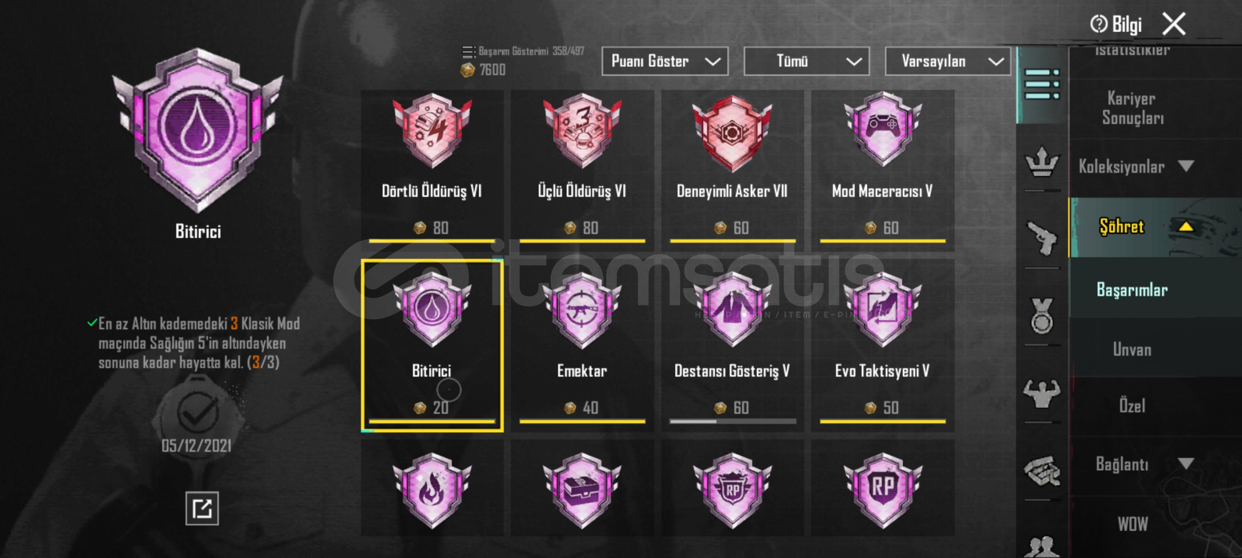The width and height of the screenshot is (1242, 558).
Task: Select the list view icon at top
Action: pyautogui.click(x=1042, y=84)
